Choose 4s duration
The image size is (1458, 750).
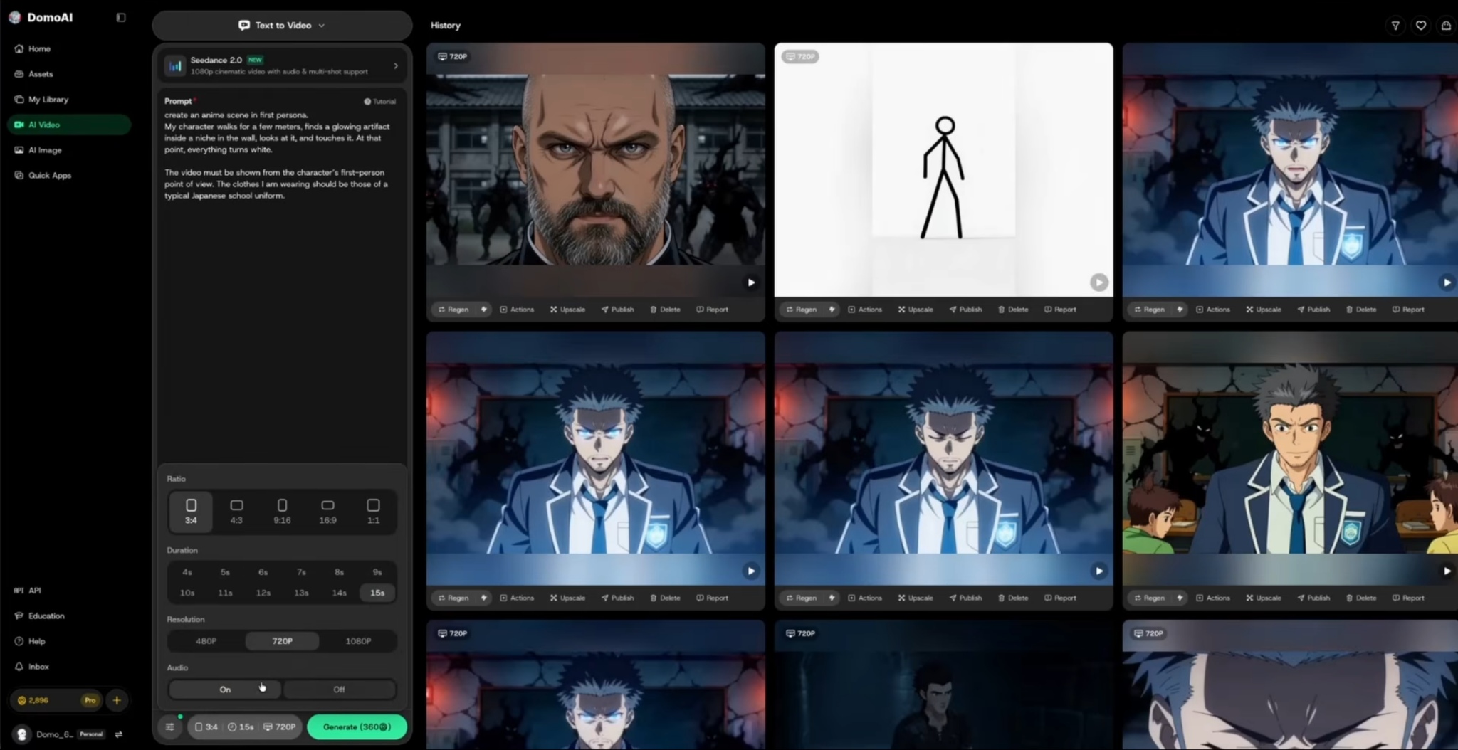[187, 572]
